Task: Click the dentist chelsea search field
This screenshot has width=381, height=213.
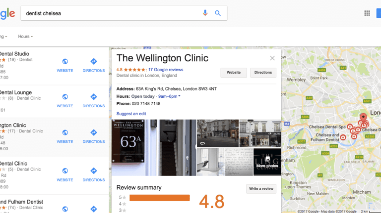Action: [x=112, y=13]
